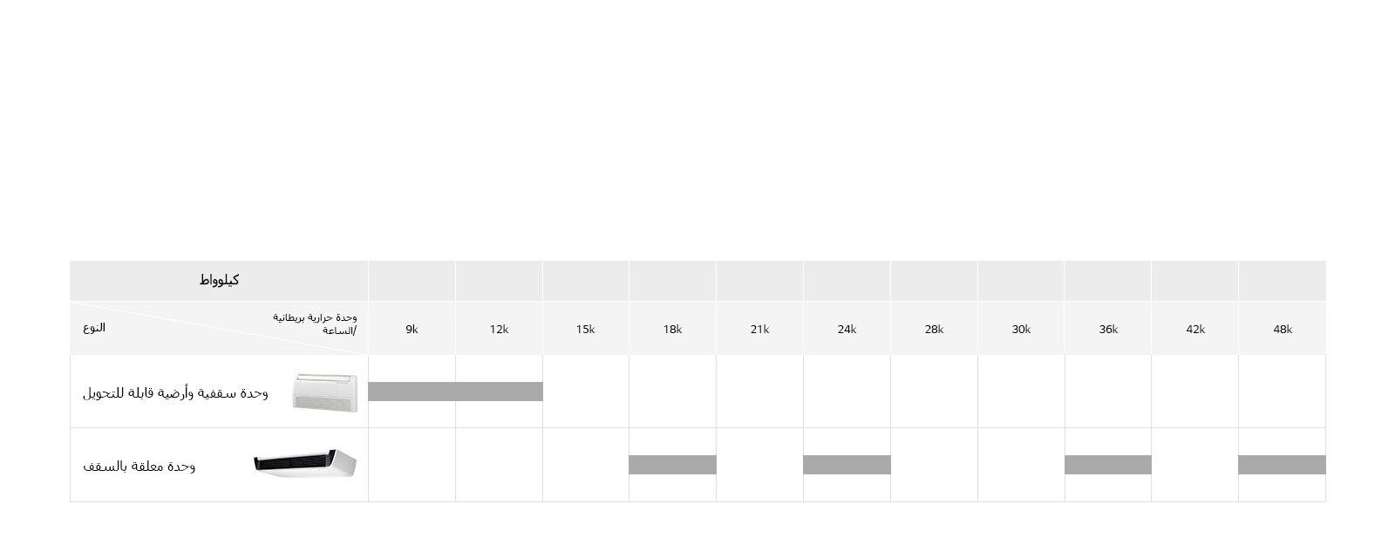Click the كيلوواط header cell
The image size is (1395, 552).
219,280
